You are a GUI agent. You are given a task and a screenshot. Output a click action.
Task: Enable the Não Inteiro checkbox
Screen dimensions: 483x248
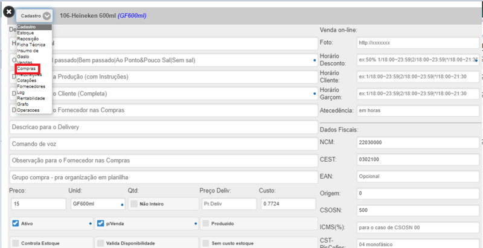tap(134, 204)
